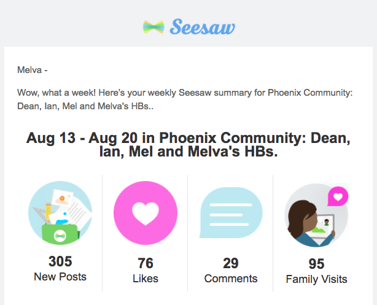Select the 95 family visits number
Image resolution: width=377 pixels, height=305 pixels.
point(316,264)
